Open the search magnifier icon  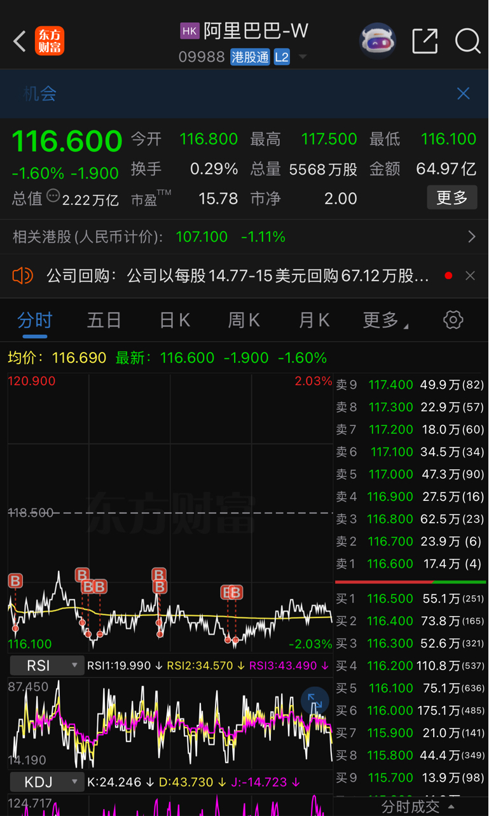tap(467, 41)
